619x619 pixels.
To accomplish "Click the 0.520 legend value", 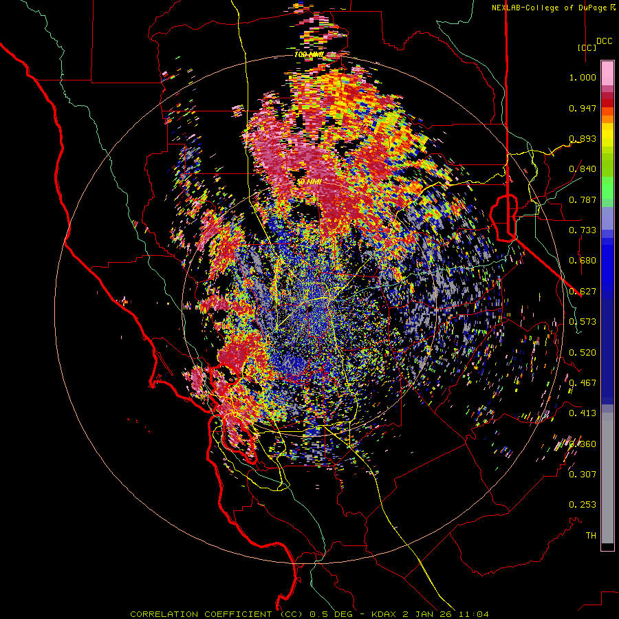I will [583, 353].
